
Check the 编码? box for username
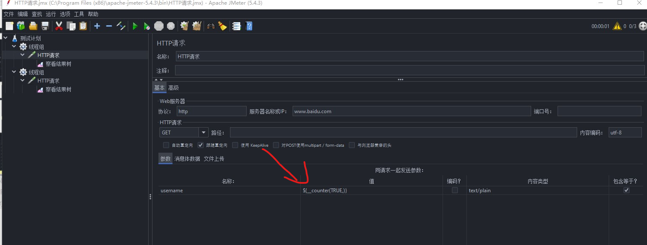click(x=455, y=190)
